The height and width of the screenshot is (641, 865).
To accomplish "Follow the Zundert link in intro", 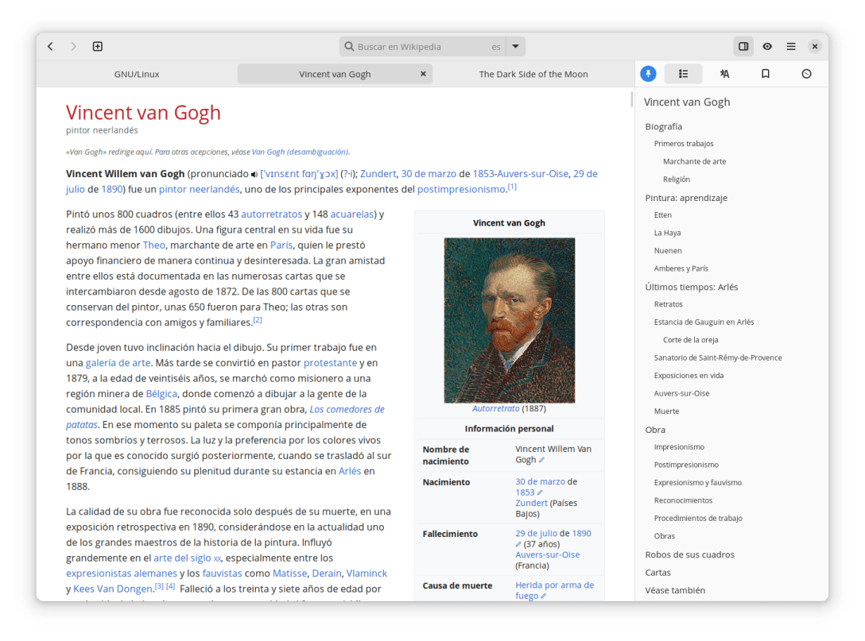I will coord(378,174).
